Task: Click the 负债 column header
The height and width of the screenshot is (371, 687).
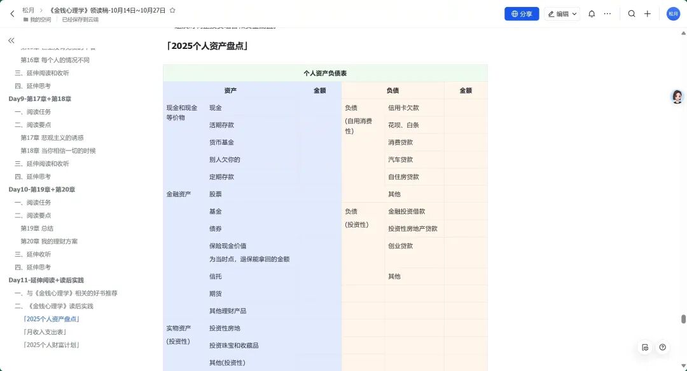Action: [392, 91]
